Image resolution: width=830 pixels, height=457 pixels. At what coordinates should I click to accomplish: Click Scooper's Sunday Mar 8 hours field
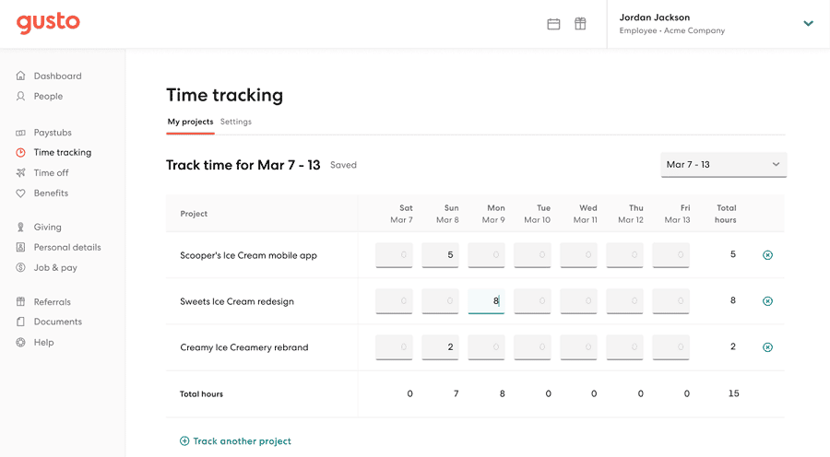coord(440,255)
